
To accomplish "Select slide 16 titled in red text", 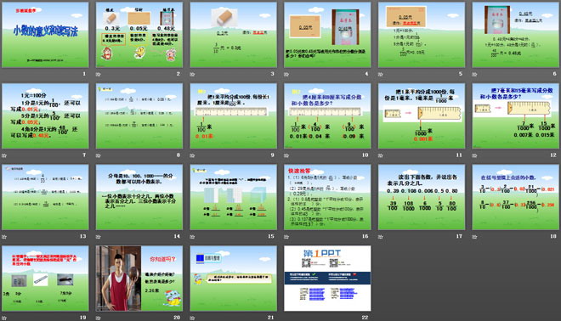I will coord(327,197).
